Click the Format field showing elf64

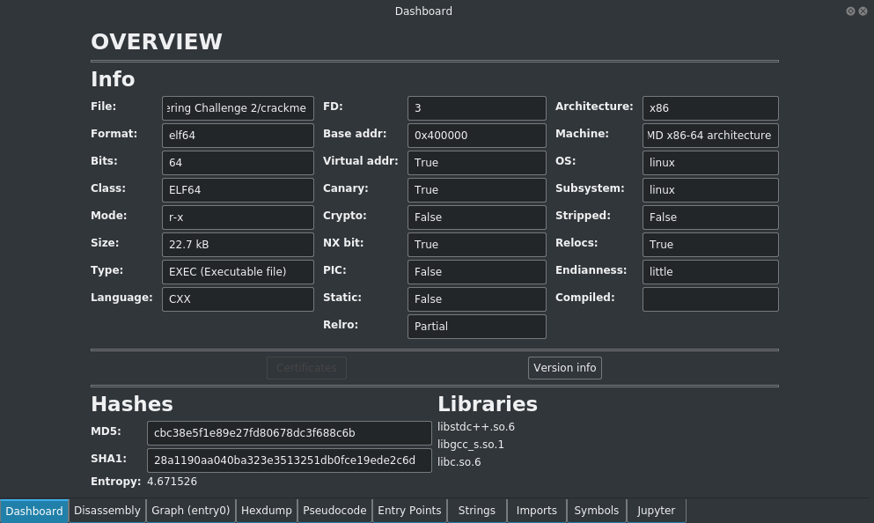[238, 136]
